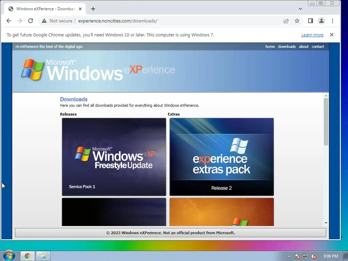This screenshot has width=348, height=261.
Task: Click the Chrome taskbar icon
Action: (x=28, y=256)
